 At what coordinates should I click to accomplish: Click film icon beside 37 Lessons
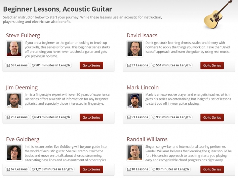click(x=129, y=65)
